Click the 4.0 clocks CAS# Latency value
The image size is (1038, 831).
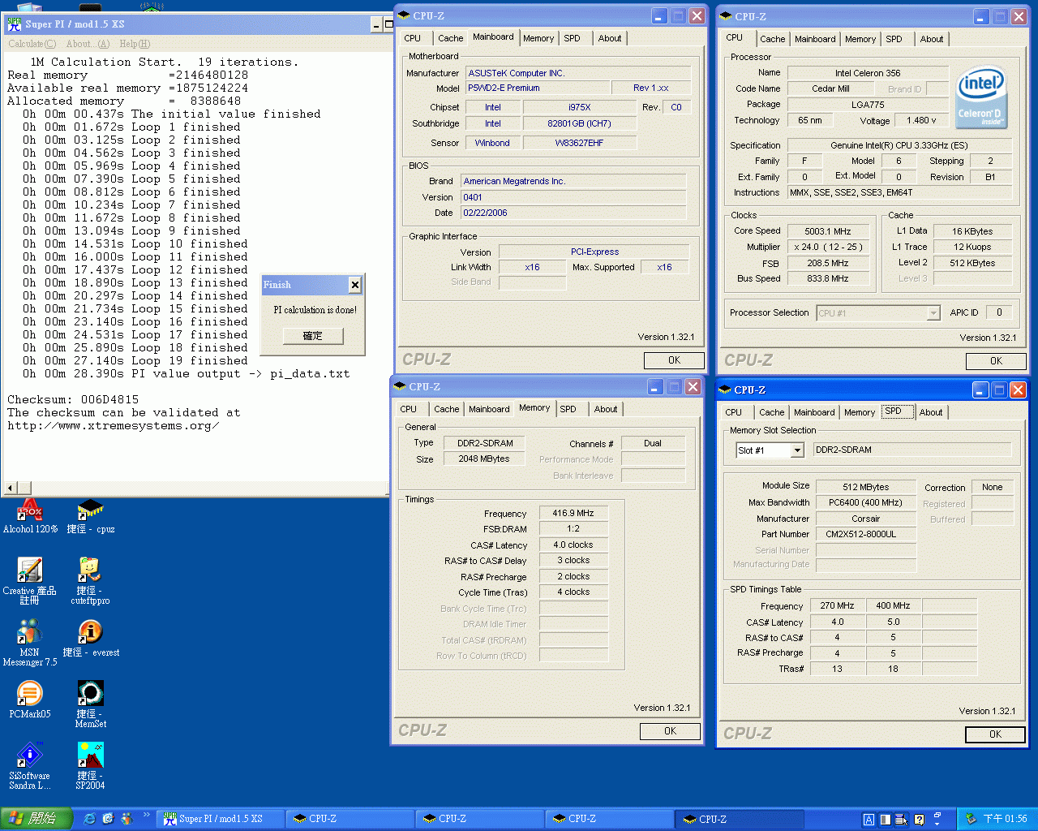[573, 545]
